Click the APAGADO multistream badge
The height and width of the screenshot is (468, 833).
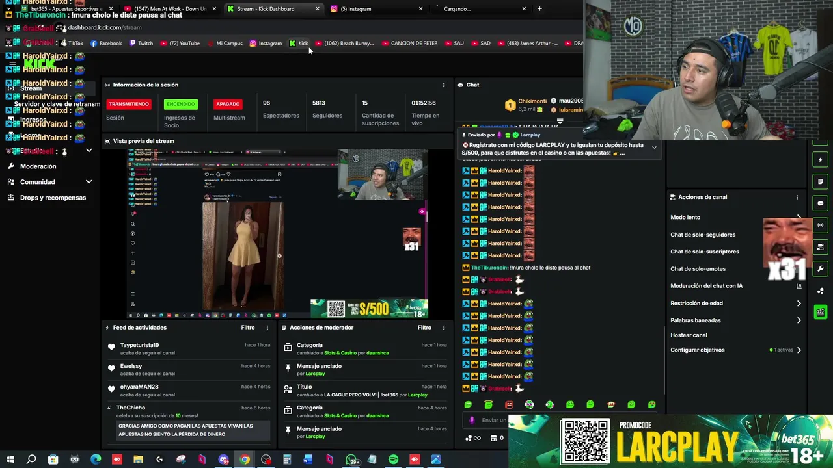228,104
